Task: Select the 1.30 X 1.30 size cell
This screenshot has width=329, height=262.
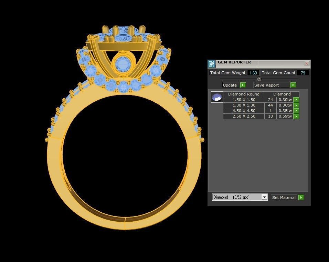Action: coord(244,105)
